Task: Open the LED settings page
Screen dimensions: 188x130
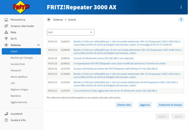Action: click(x=13, y=83)
